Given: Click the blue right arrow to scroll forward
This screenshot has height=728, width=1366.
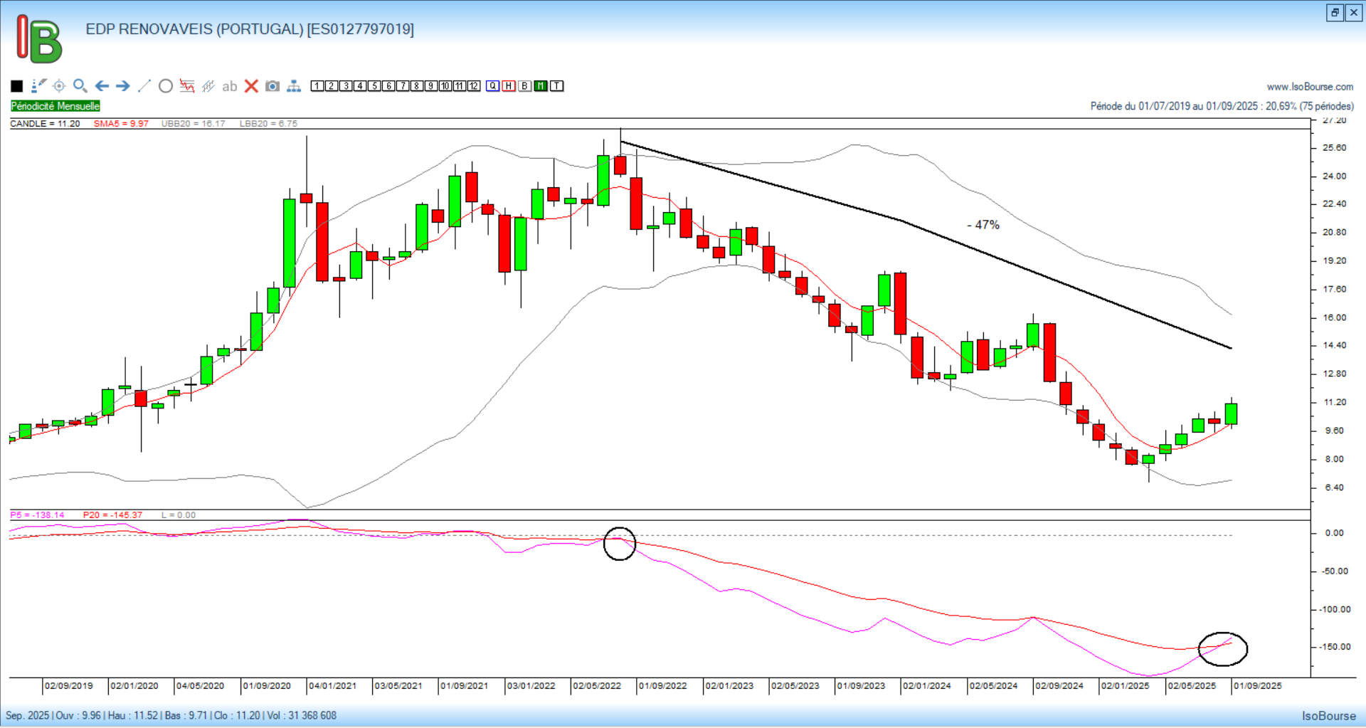Looking at the screenshot, I should (123, 86).
